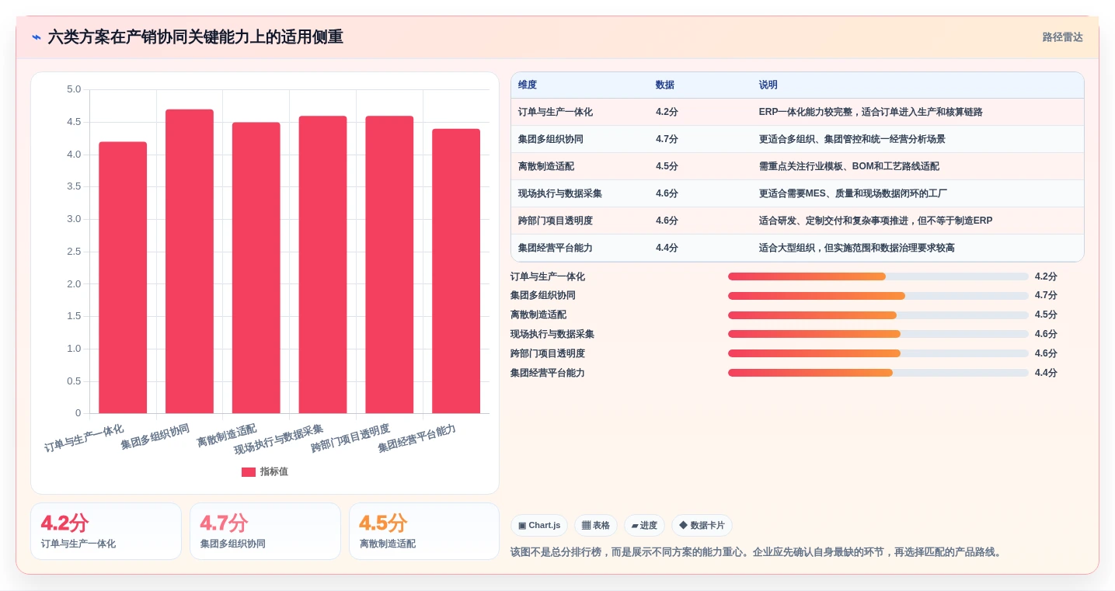Click the 4.7分 value in table
Viewport: 1115px width, 591px height.
click(x=667, y=139)
